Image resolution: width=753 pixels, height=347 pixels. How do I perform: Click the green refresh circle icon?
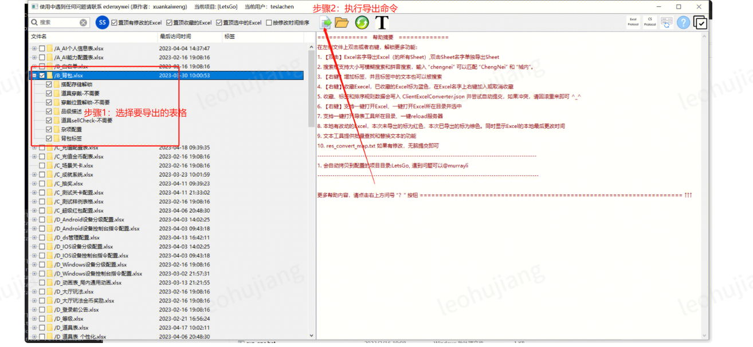[362, 22]
